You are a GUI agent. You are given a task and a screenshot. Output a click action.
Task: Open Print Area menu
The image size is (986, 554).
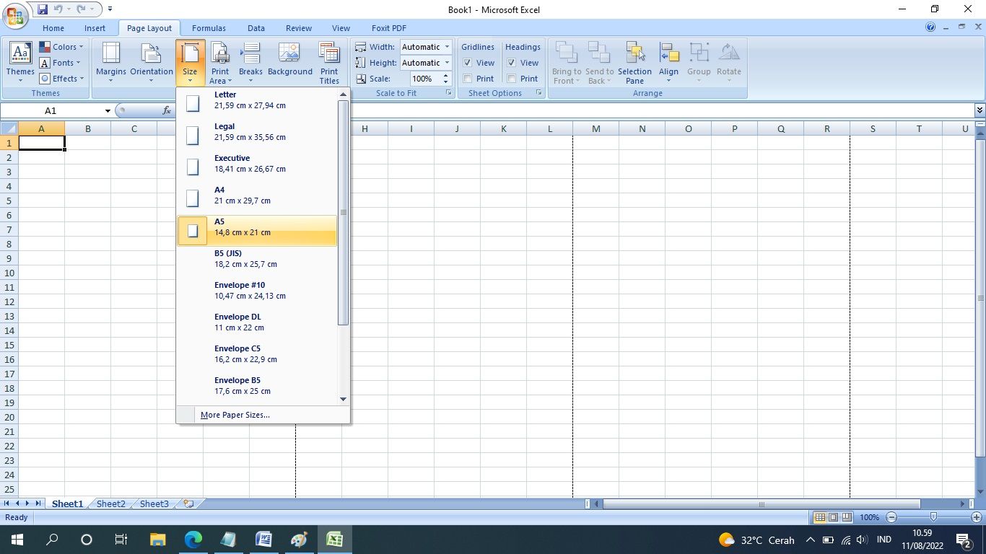click(x=220, y=62)
